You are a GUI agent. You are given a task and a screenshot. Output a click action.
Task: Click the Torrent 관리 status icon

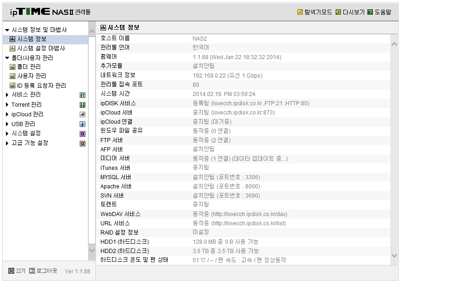pos(83,105)
